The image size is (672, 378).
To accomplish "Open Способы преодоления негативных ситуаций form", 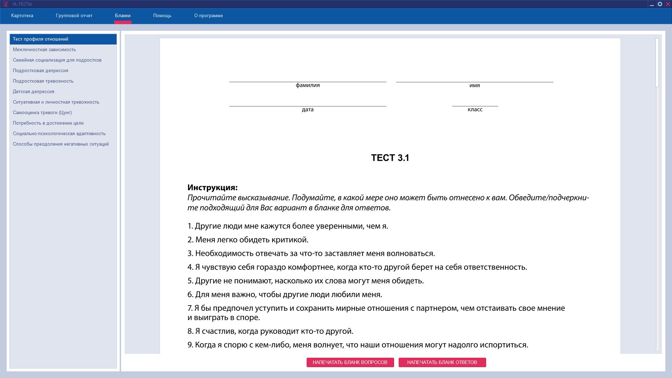I will click(x=61, y=144).
